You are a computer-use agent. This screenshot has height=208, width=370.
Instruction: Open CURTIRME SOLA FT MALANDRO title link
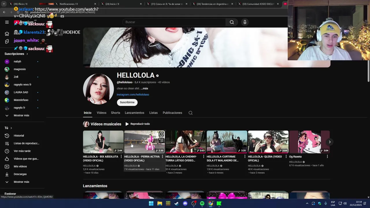pyautogui.click(x=223, y=158)
